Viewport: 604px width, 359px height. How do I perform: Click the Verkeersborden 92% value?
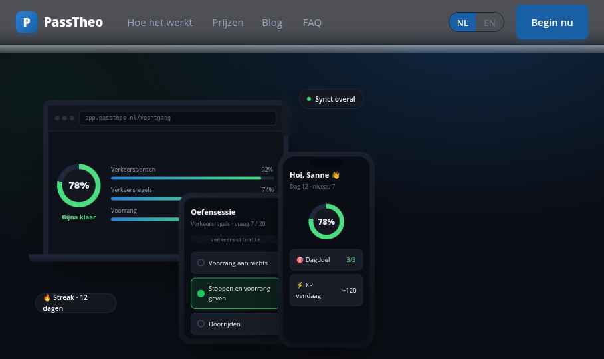[267, 170]
